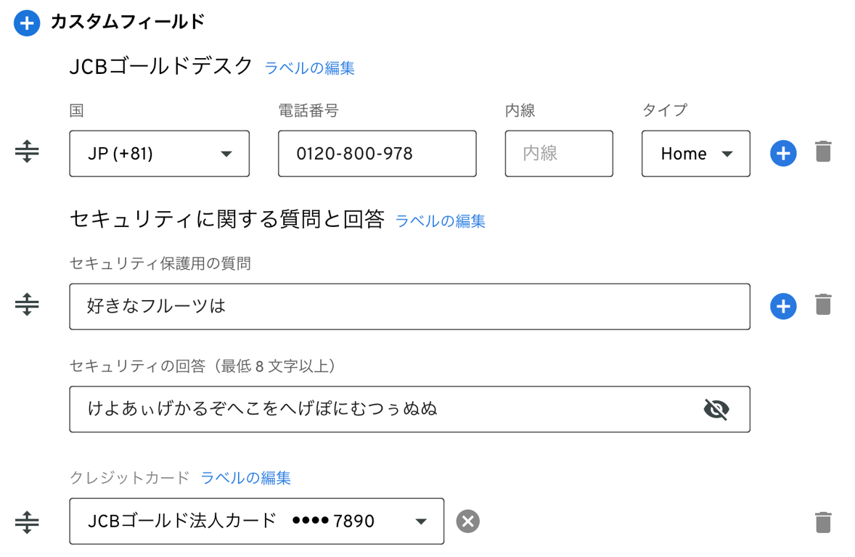
Task: Add a new custom field
Action: pos(26,22)
